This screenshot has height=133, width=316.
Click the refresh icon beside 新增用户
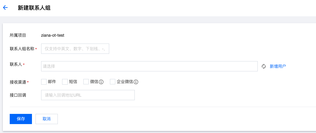[x=264, y=66]
